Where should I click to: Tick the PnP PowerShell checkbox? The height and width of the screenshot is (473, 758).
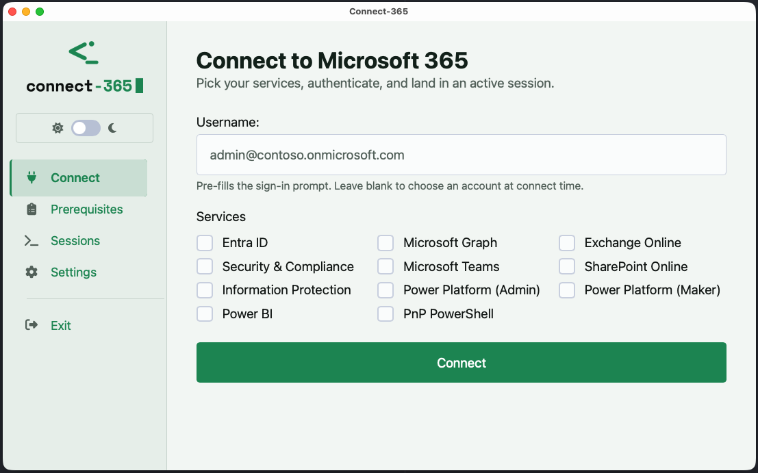point(386,314)
